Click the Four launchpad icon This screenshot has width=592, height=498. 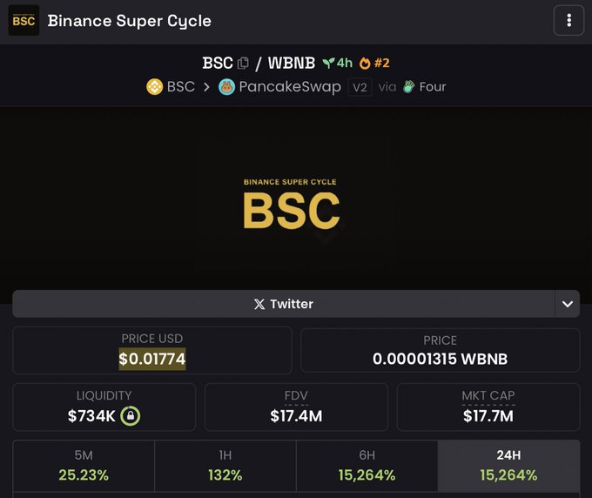(x=409, y=87)
